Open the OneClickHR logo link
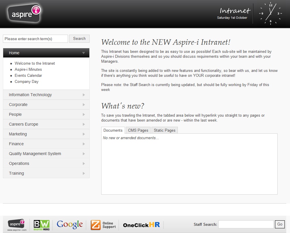Screen dimensions: 290x233 141,225
